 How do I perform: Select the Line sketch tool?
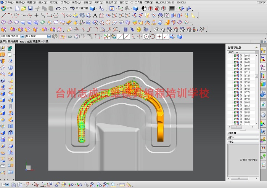pyautogui.click(x=3, y=16)
